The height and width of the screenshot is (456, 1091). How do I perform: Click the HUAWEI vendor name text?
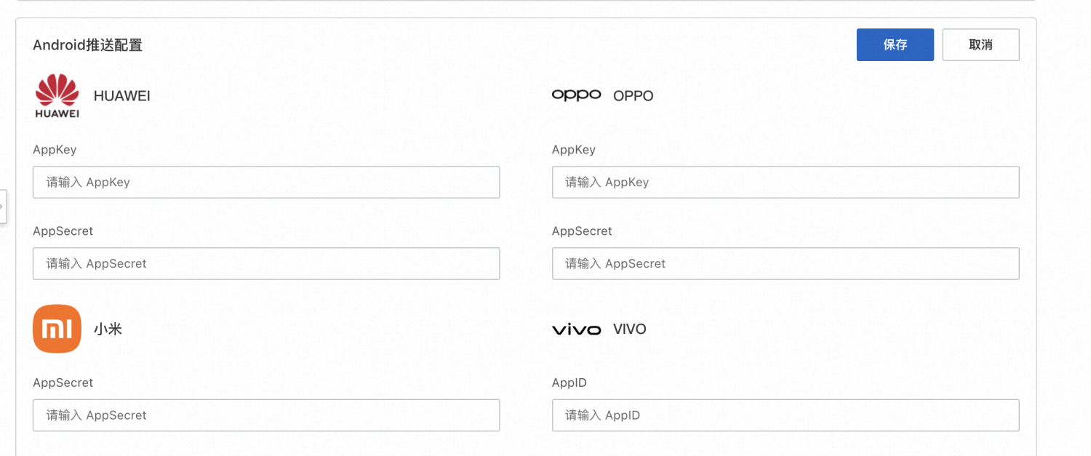point(122,96)
